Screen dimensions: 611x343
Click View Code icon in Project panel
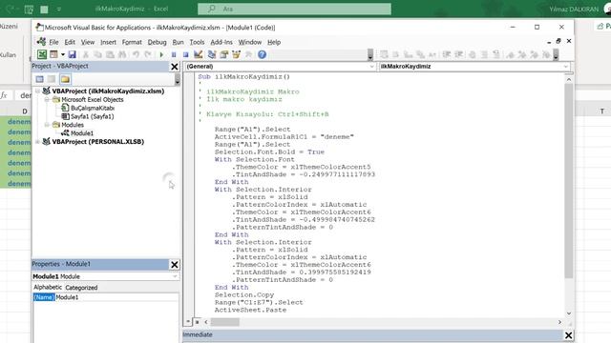click(40, 79)
